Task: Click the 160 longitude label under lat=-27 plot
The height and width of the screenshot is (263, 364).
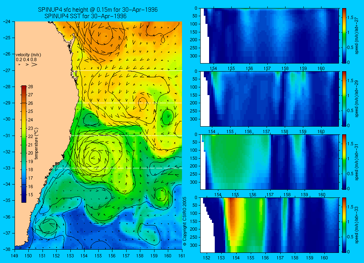Action: 321,68
